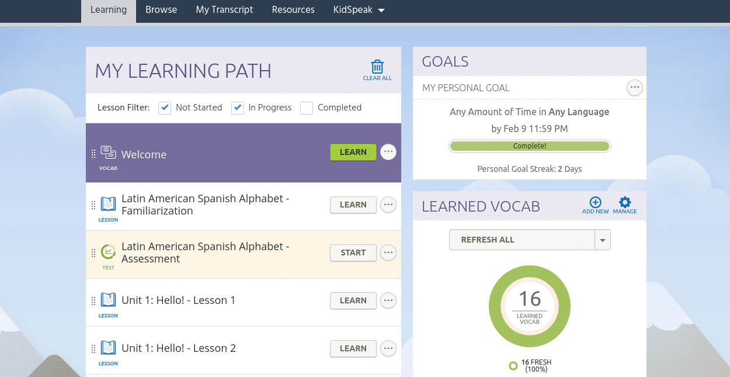The width and height of the screenshot is (730, 377).
Task: Open the My Transcript tab
Action: tap(224, 10)
